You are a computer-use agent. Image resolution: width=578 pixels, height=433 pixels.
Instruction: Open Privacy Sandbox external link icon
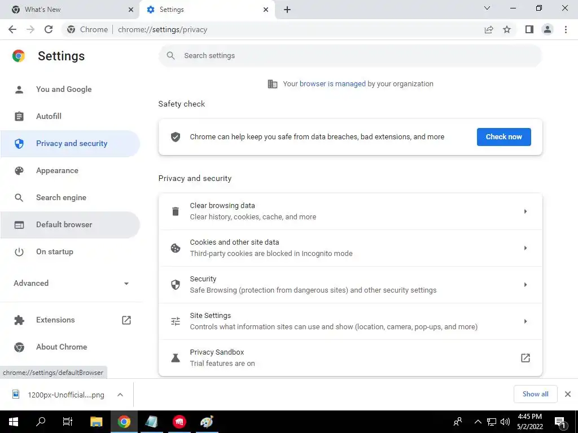point(526,358)
